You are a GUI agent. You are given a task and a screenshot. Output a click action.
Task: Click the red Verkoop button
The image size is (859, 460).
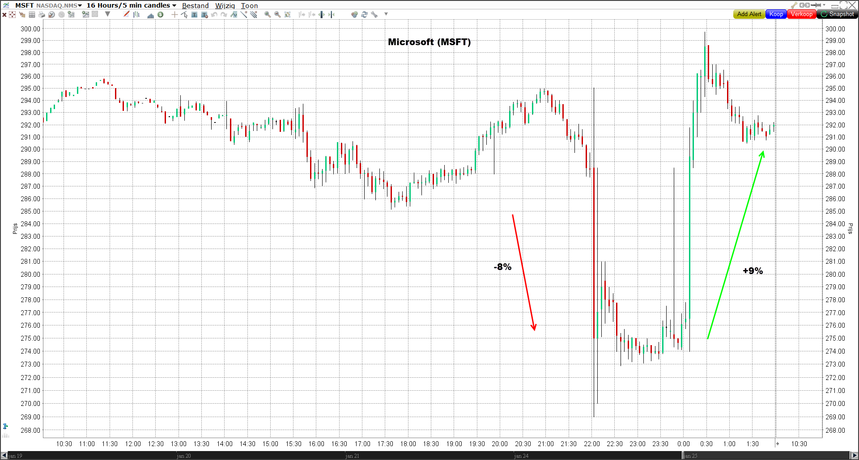pyautogui.click(x=801, y=14)
